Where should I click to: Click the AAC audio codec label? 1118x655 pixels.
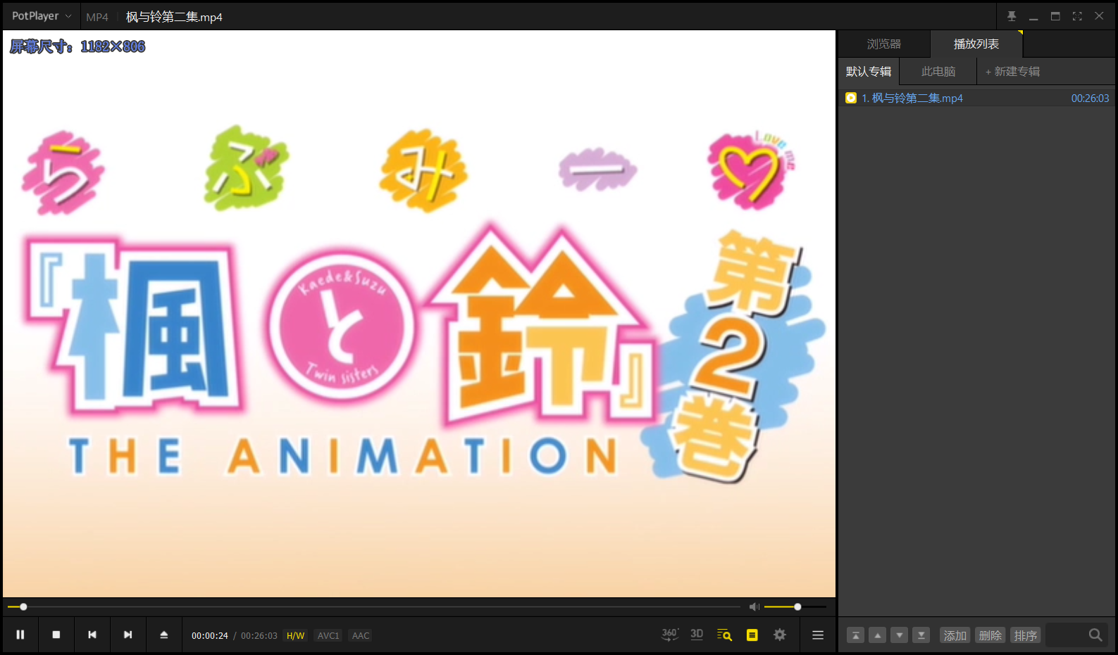pos(361,635)
